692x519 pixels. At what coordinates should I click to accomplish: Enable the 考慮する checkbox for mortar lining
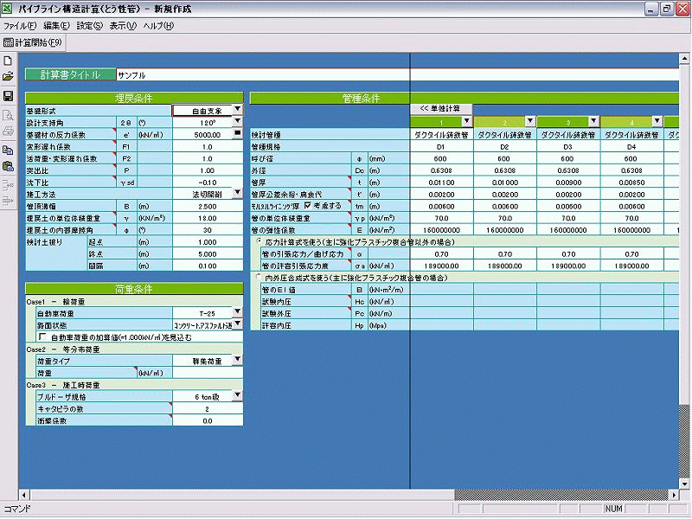307,207
